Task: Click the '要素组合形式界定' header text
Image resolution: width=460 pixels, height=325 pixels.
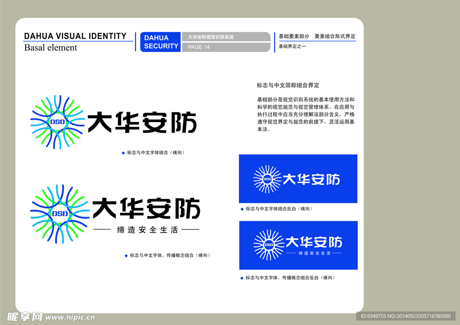Action: (335, 36)
